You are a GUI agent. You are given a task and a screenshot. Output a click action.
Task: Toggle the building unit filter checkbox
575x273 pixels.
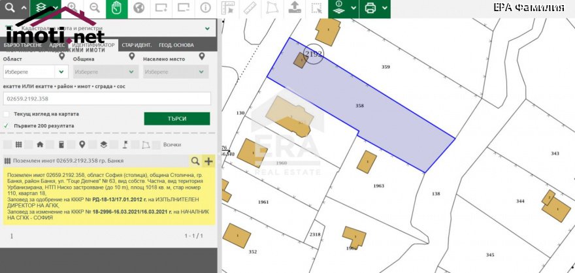pos(50,145)
